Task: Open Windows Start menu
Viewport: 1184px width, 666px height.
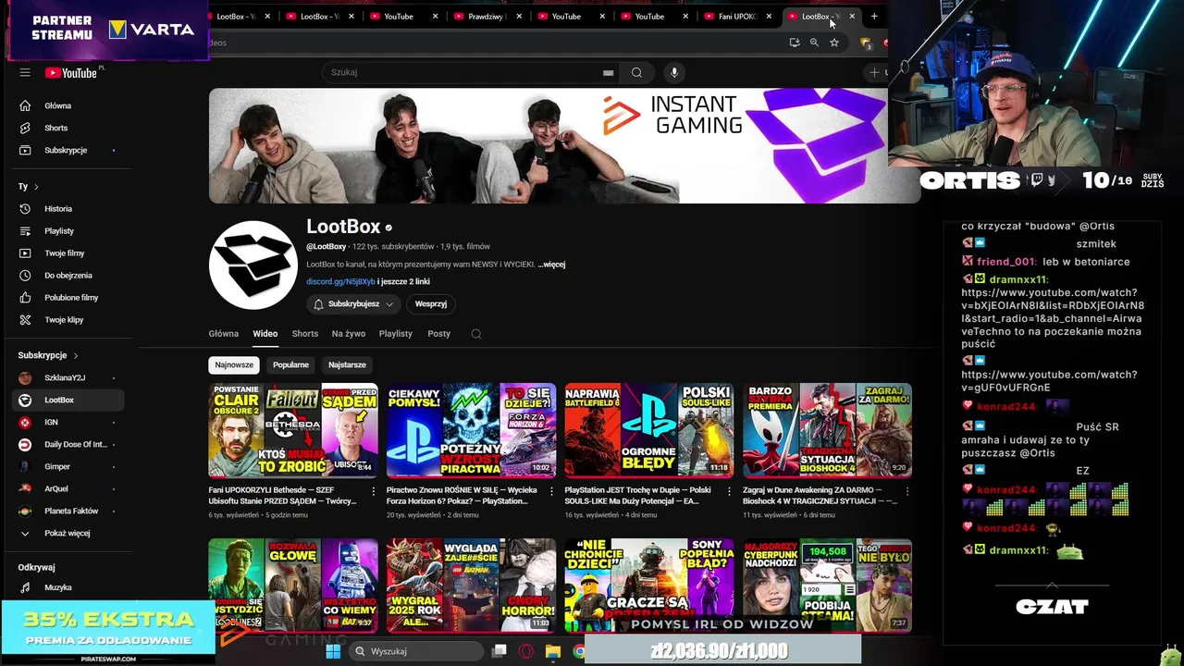Action: 333,651
